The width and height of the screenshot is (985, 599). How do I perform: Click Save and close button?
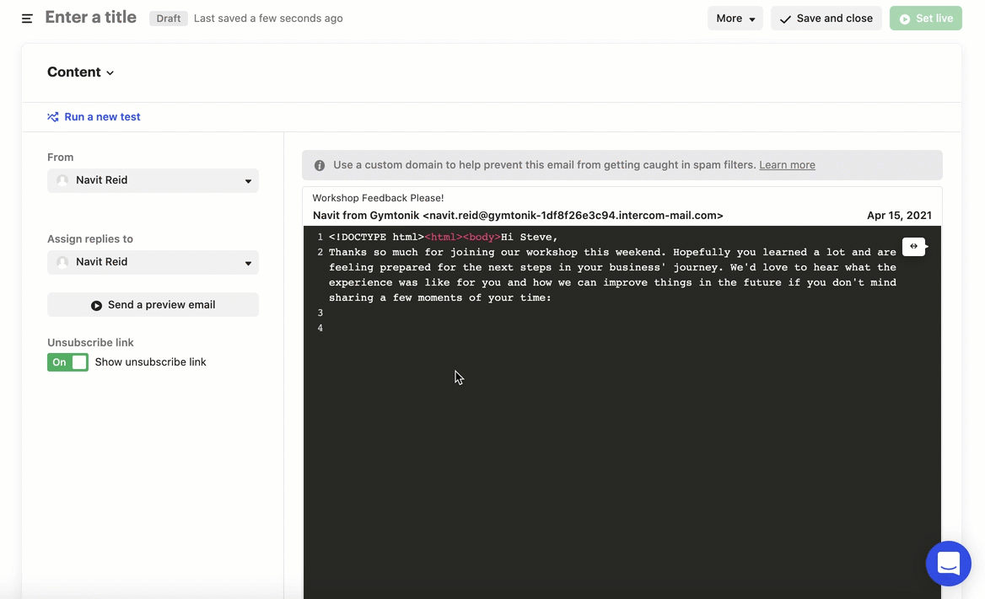coord(826,19)
